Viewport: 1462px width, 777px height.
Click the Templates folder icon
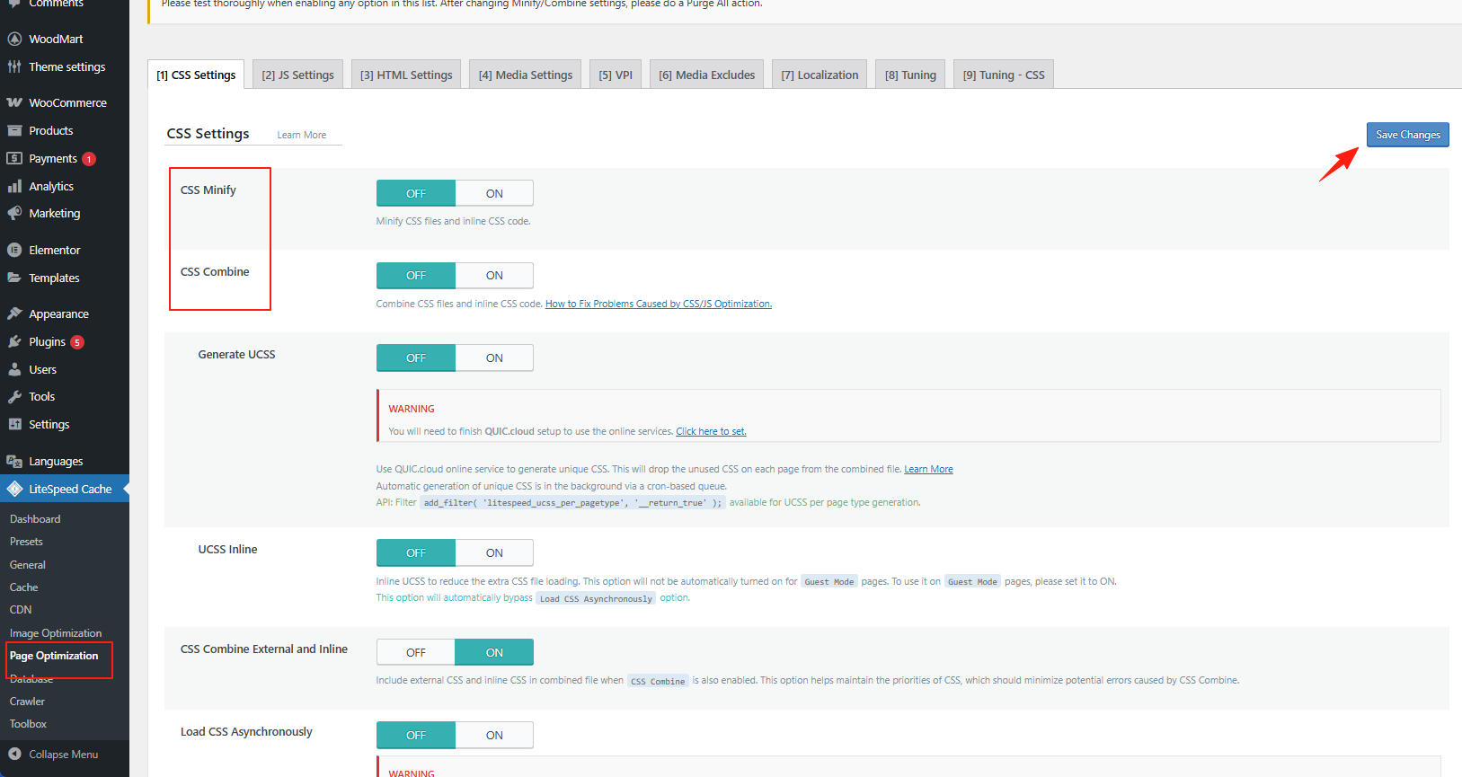(x=14, y=278)
